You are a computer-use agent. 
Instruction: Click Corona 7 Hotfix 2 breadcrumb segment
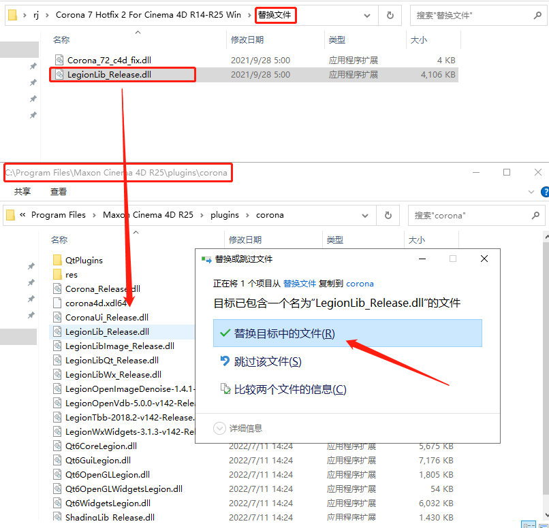[x=148, y=15]
